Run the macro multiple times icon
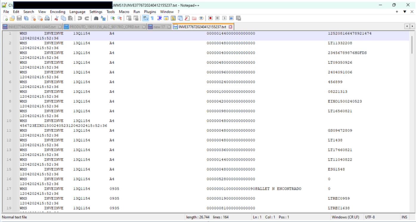 (231, 18)
